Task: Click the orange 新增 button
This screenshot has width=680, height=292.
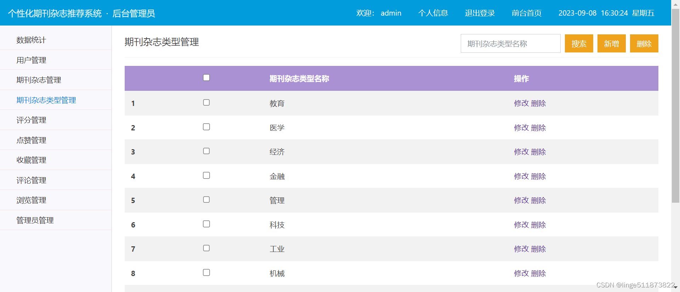Action: tap(611, 44)
